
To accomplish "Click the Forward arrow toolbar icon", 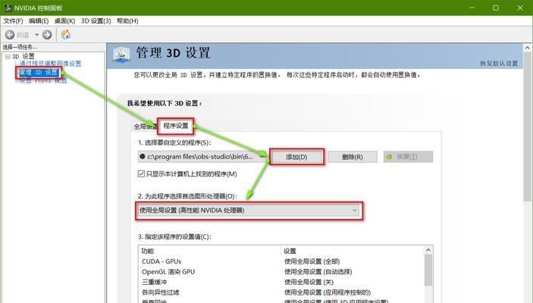I will click(x=47, y=34).
